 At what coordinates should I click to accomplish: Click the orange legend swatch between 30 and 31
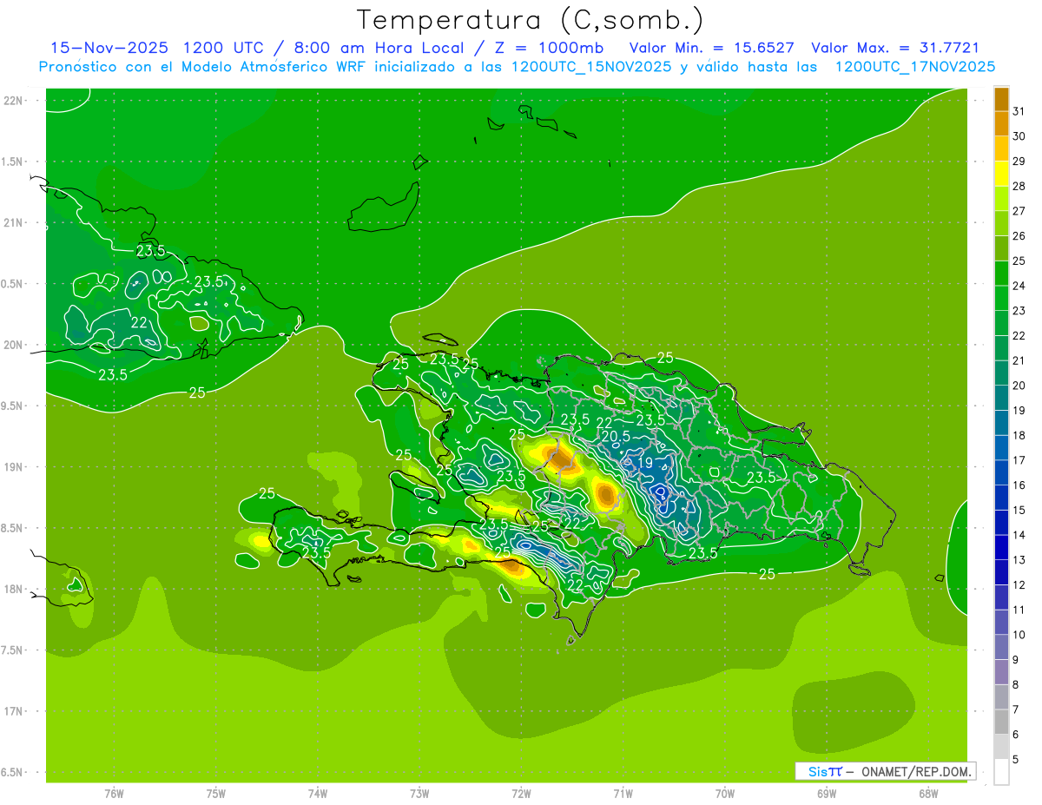pos(1001,124)
